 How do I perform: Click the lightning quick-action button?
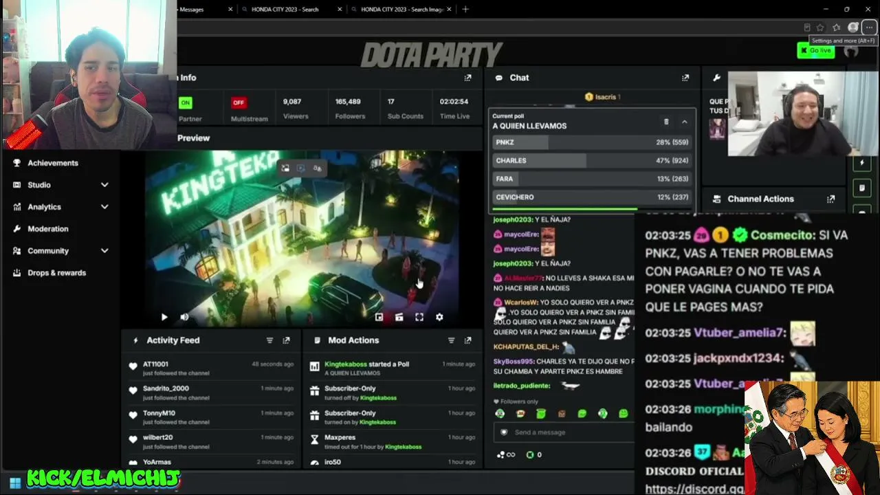[x=862, y=163]
